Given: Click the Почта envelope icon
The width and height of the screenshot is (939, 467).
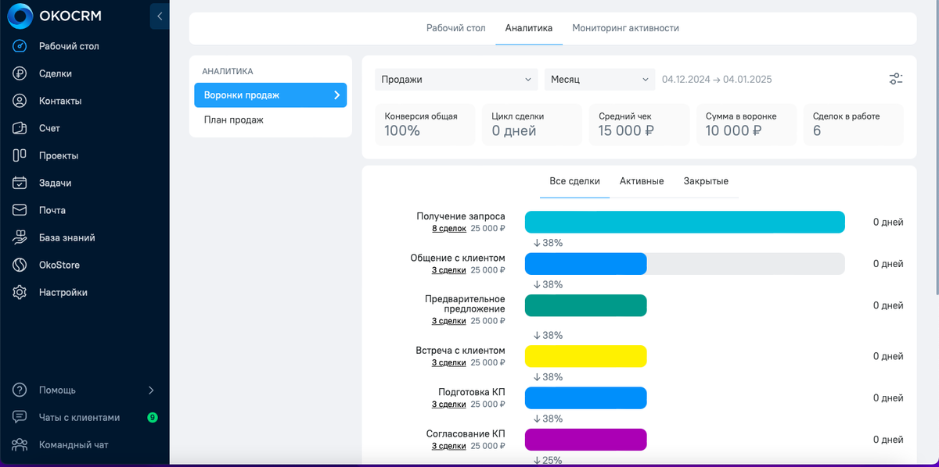Looking at the screenshot, I should [20, 210].
